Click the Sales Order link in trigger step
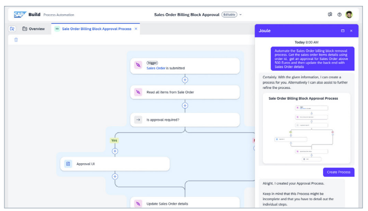Image resolution: width=368 pixels, height=211 pixels. pos(156,68)
